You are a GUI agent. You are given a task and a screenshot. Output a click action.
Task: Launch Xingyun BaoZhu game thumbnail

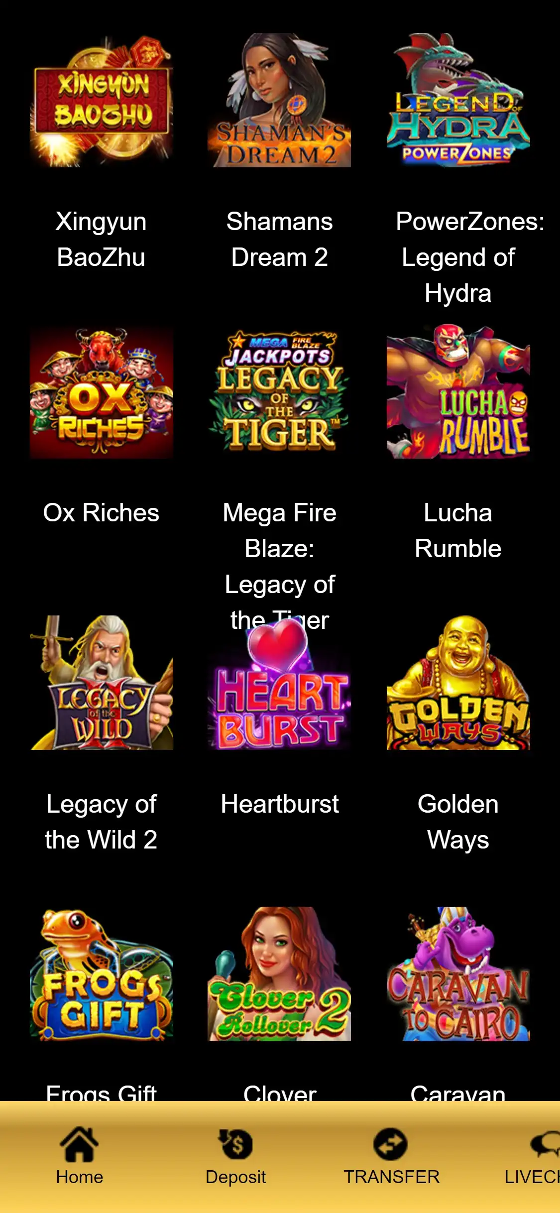102,100
